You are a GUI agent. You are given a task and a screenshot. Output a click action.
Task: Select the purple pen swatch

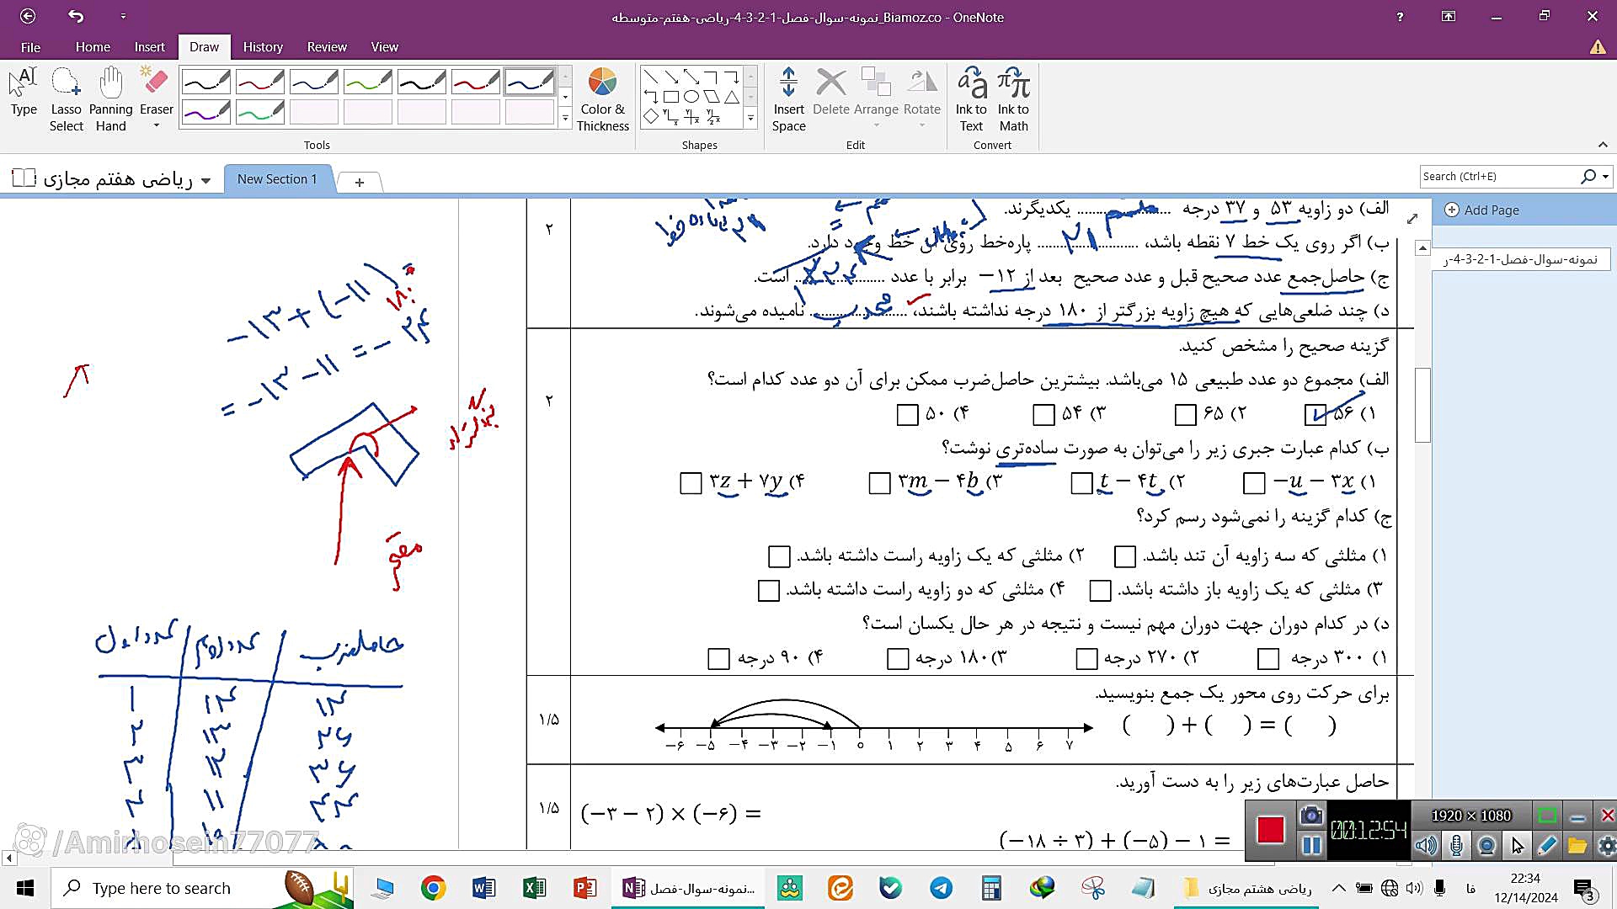point(205,112)
